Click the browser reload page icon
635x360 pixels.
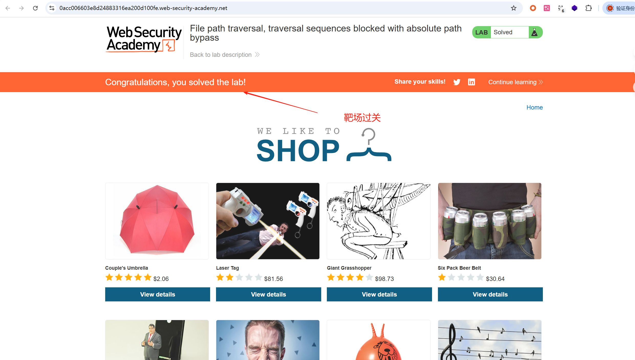point(35,8)
